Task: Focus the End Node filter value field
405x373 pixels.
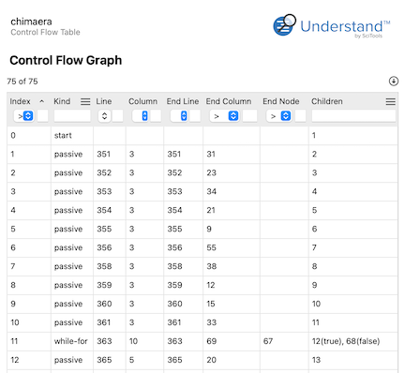Action: point(300,116)
